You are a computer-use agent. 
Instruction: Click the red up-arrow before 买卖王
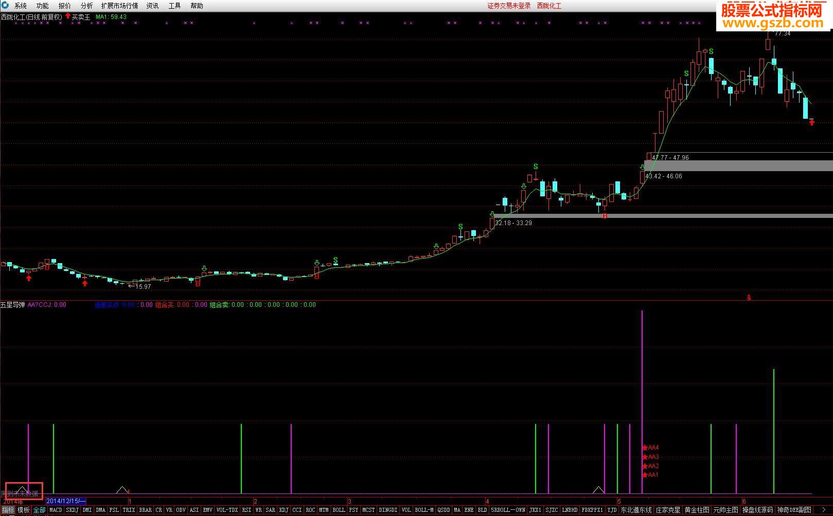point(67,16)
